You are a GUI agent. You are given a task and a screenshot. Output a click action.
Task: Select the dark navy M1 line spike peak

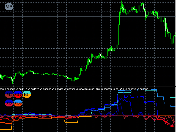tap(120, 103)
